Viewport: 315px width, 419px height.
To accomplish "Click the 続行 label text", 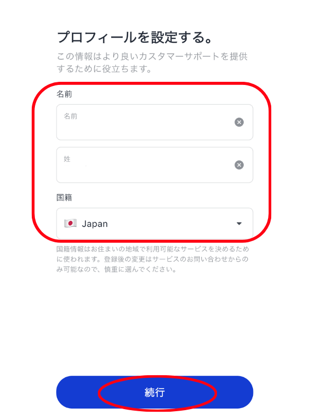I will click(x=154, y=392).
